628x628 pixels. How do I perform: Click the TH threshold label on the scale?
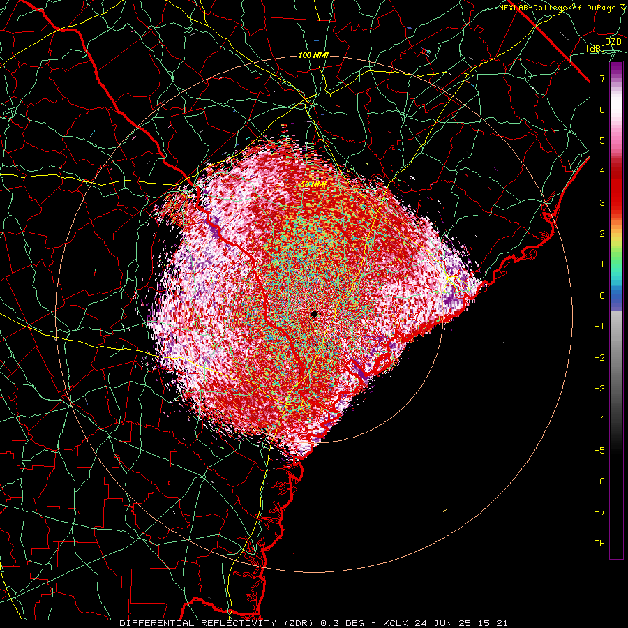pyautogui.click(x=599, y=544)
